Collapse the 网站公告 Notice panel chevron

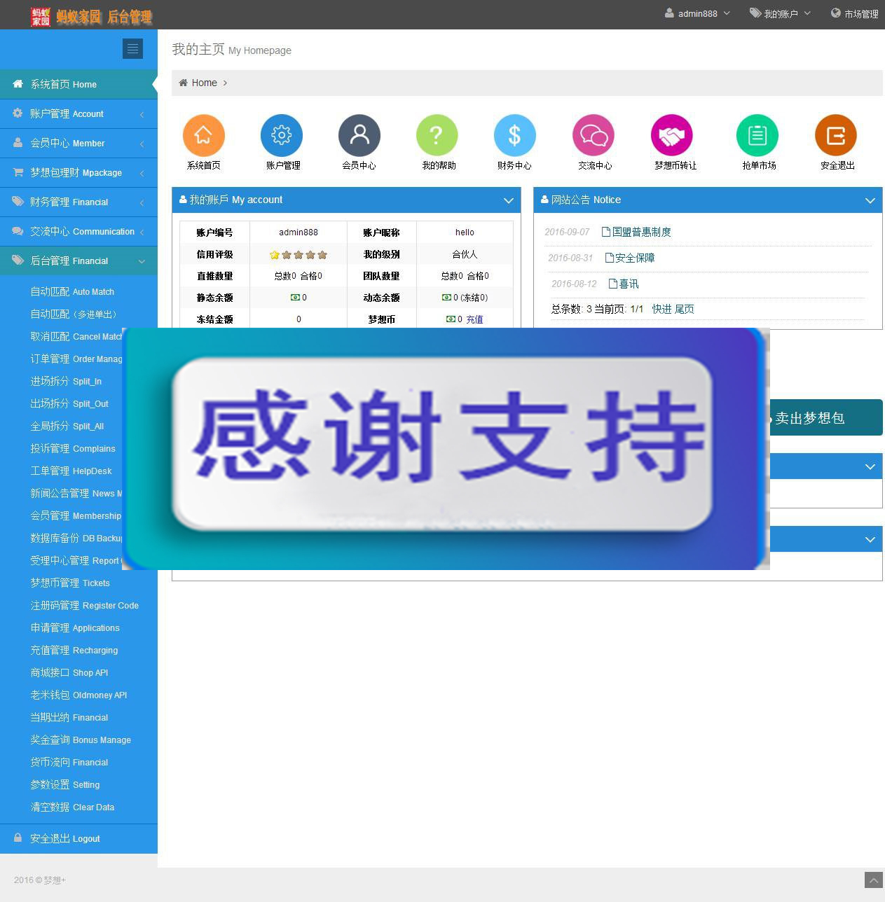(870, 200)
